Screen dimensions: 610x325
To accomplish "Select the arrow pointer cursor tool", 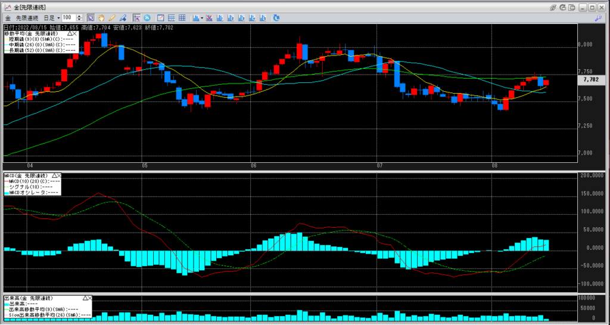I will pyautogui.click(x=91, y=18).
